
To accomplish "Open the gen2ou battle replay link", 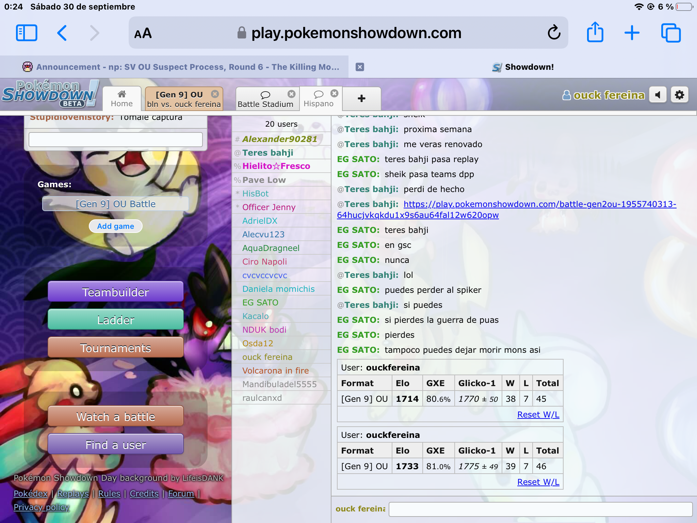I will [x=539, y=204].
